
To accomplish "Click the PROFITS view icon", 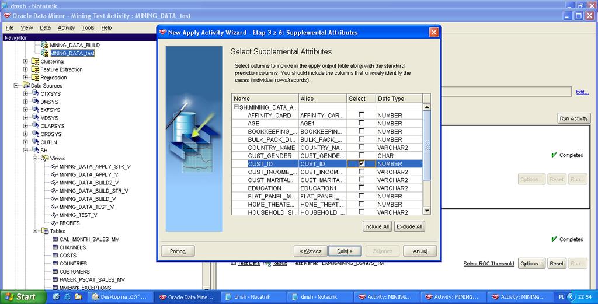I will tap(54, 223).
